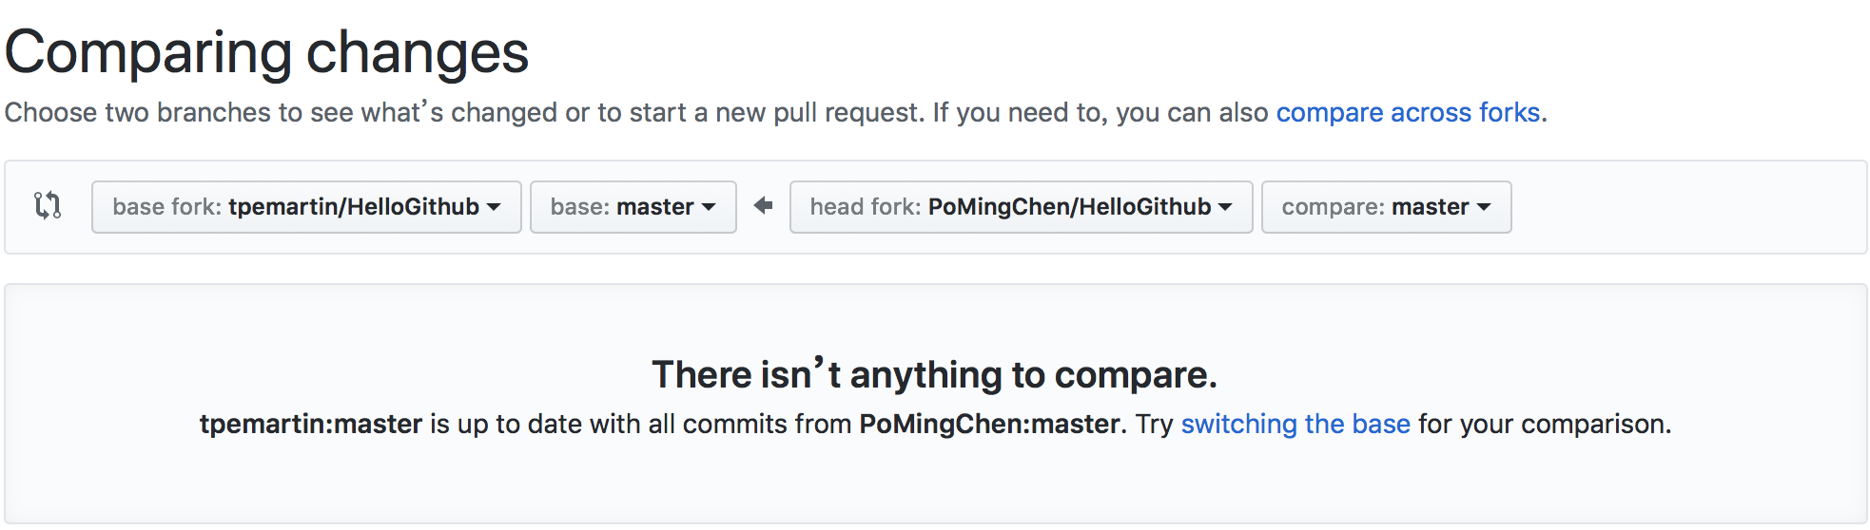Expand the base: master branch selector

[633, 207]
